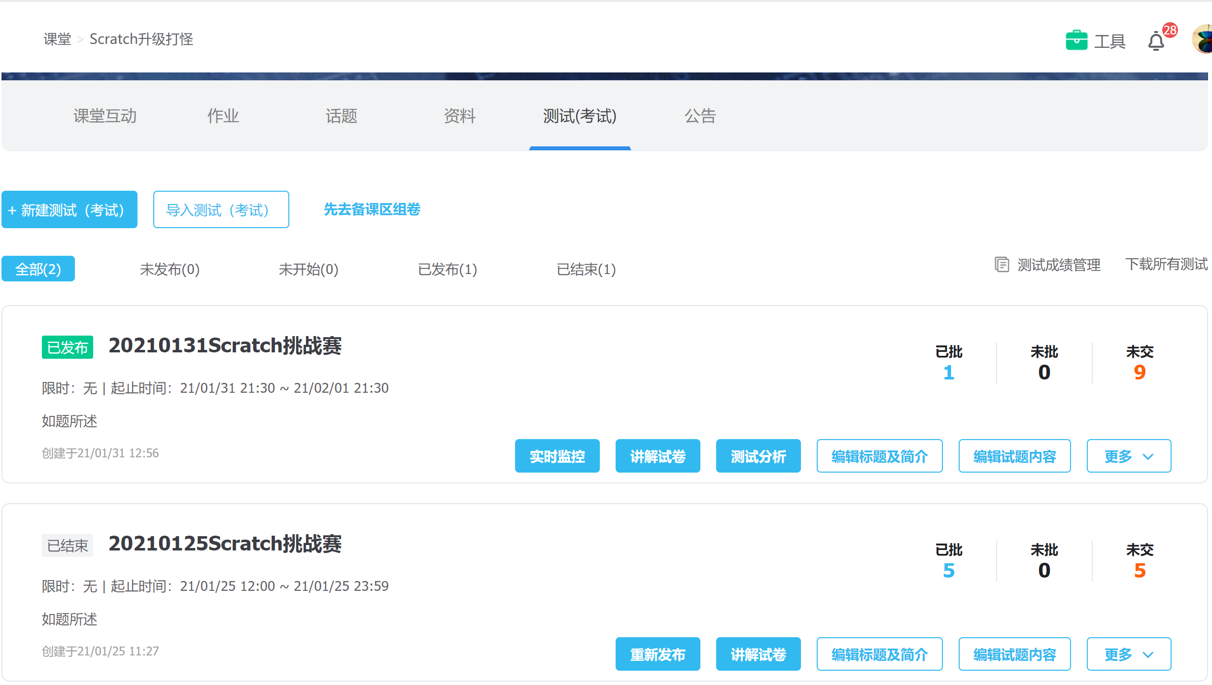This screenshot has width=1212, height=685.
Task: Expand 更多 dropdown for 20210131 test
Action: [x=1129, y=456]
